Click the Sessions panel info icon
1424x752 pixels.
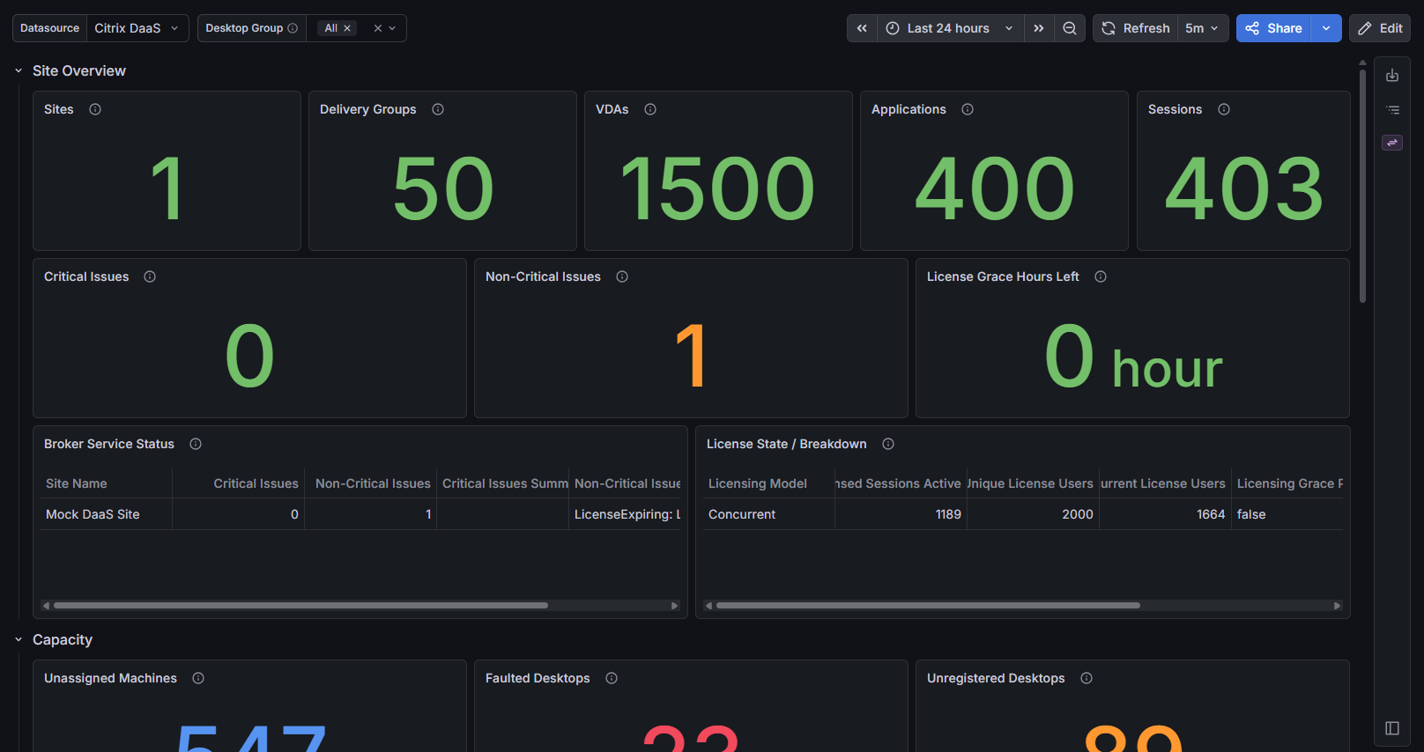point(1224,109)
